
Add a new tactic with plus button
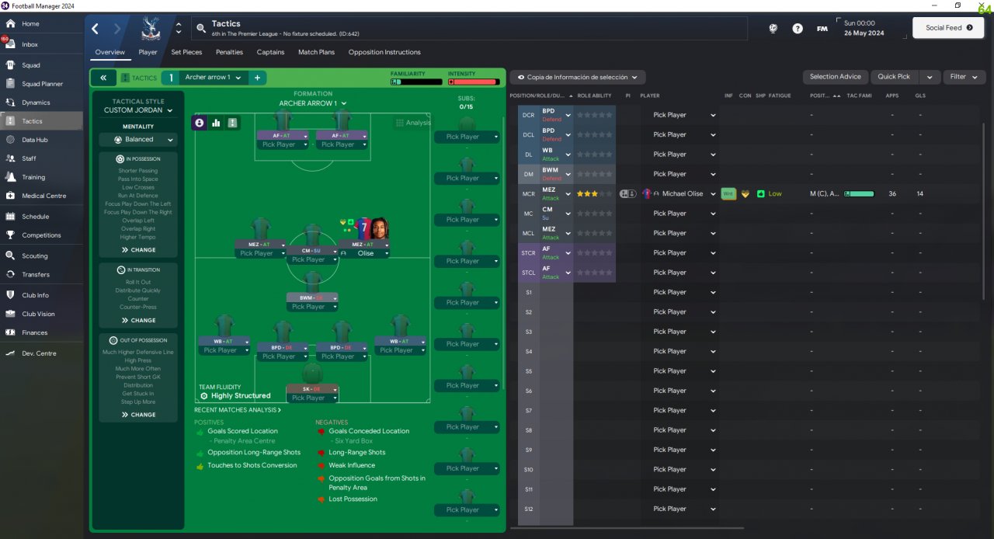(x=257, y=78)
